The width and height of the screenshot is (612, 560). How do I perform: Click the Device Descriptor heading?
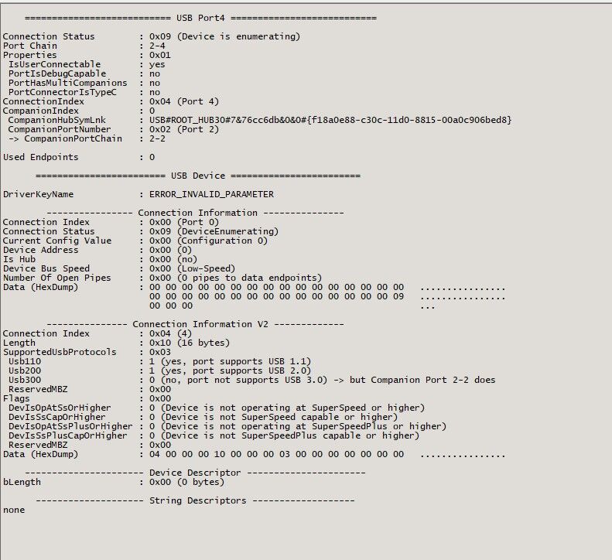pyautogui.click(x=195, y=473)
